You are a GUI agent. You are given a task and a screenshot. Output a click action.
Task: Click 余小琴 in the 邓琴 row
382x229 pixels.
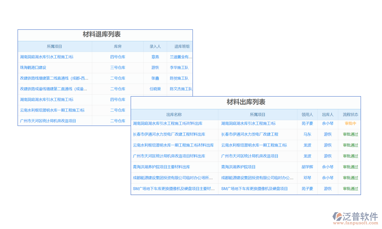coord(328,178)
